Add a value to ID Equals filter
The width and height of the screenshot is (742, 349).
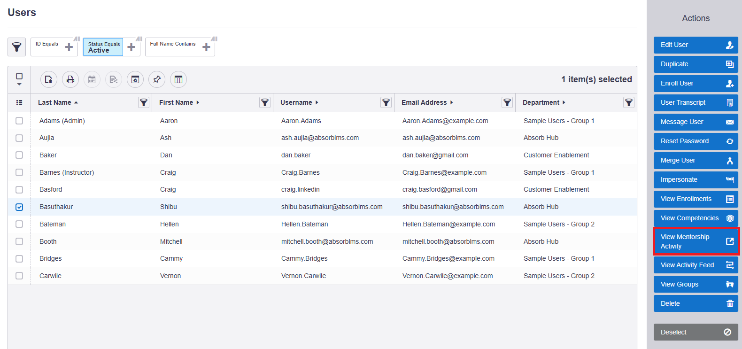click(x=69, y=47)
